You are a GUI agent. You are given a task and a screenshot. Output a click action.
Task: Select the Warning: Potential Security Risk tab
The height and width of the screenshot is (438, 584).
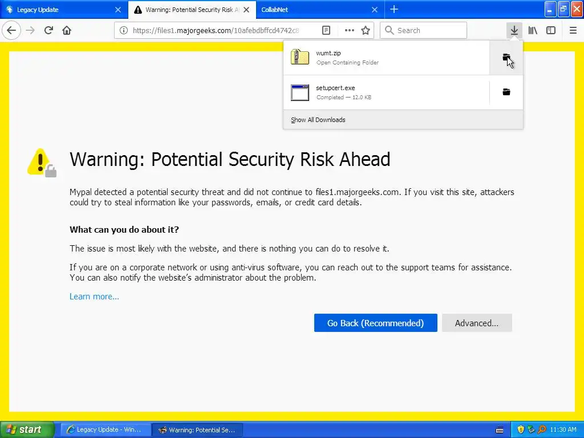192,10
